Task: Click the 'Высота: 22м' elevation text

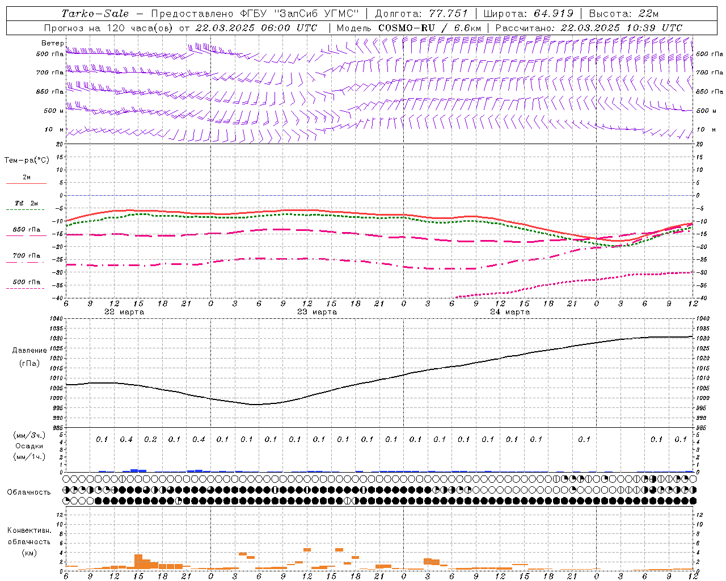Action: tap(624, 14)
